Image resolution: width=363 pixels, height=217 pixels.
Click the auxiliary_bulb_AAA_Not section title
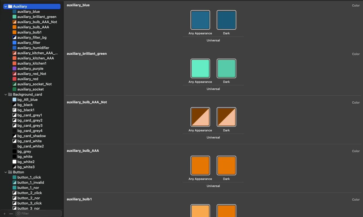coord(87,102)
